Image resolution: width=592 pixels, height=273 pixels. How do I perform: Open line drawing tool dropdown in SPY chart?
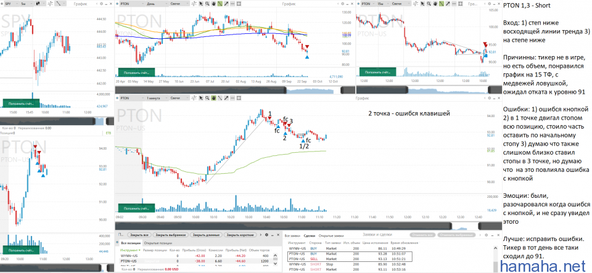pos(60,4)
